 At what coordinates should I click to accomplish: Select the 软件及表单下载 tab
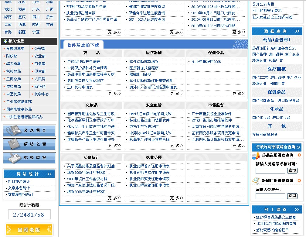click(x=83, y=45)
